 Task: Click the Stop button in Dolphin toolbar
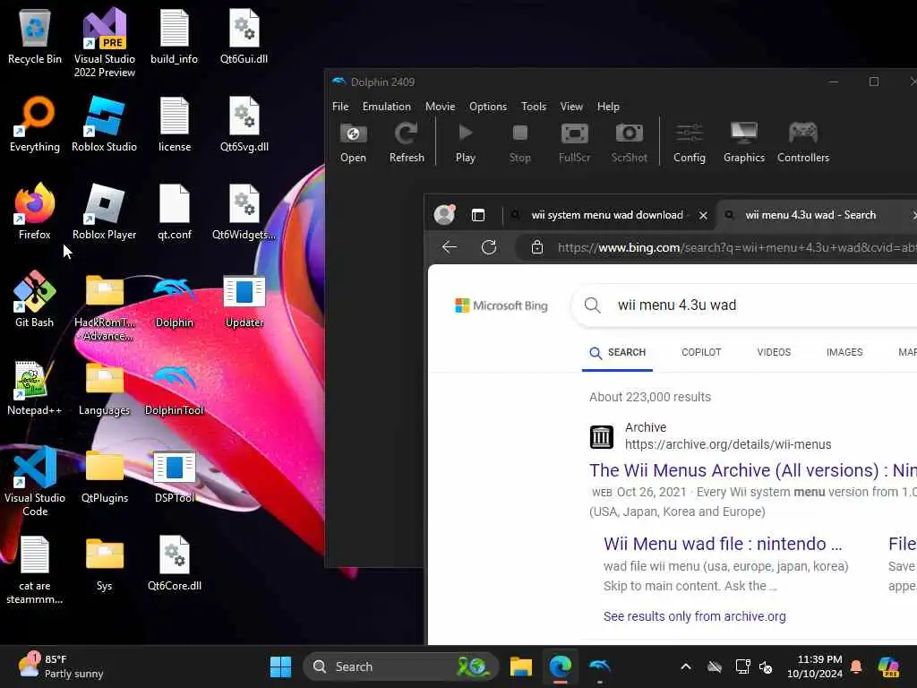520,142
